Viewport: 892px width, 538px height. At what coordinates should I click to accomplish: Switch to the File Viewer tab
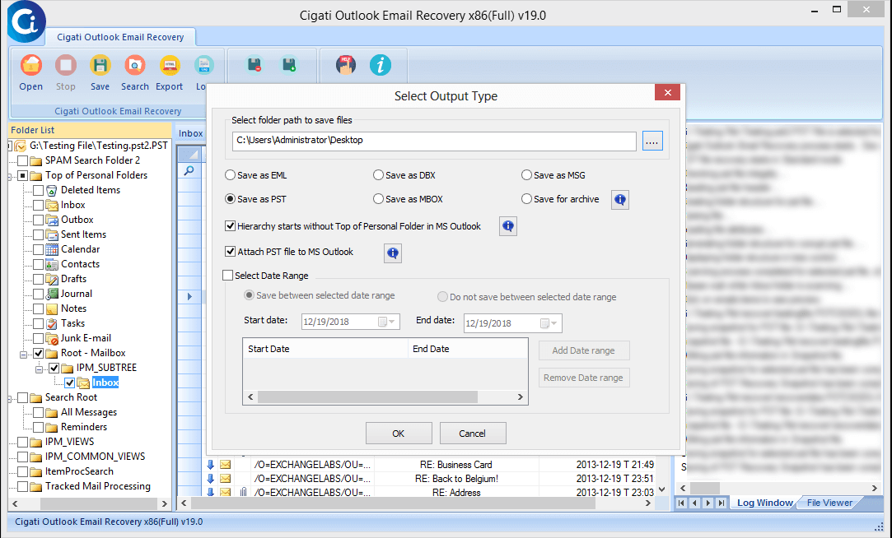(829, 503)
